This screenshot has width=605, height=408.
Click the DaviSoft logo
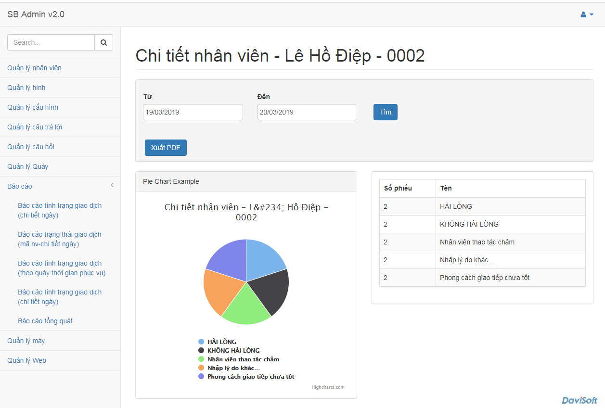[579, 400]
